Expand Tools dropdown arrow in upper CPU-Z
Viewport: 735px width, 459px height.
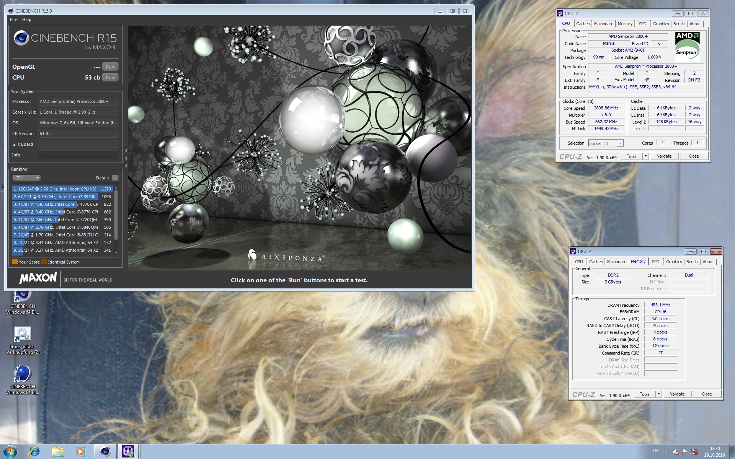(x=645, y=156)
